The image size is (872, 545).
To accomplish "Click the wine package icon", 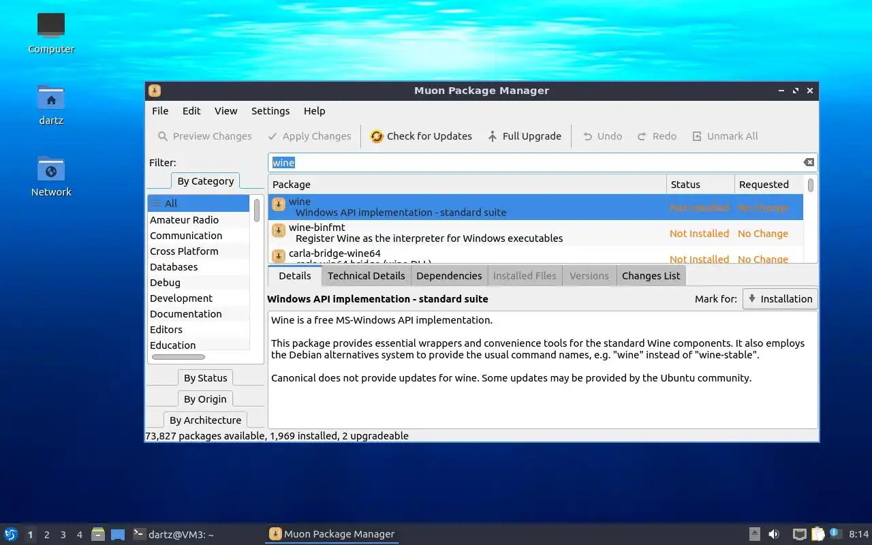I will [x=279, y=205].
